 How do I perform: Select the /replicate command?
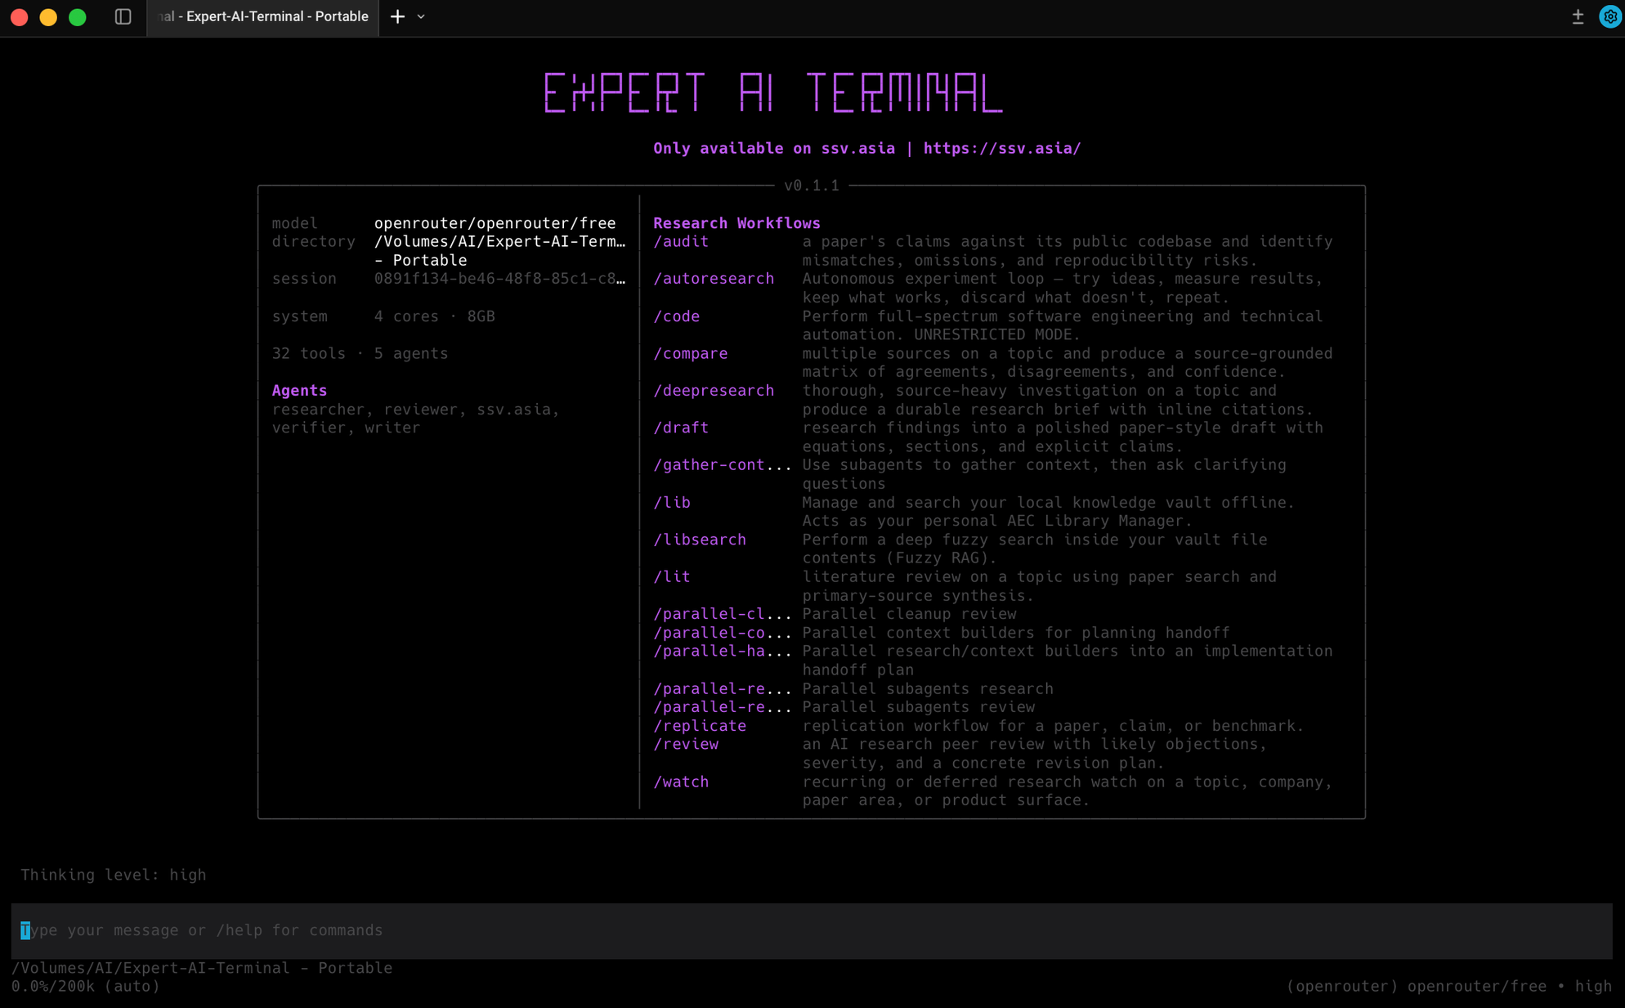coord(700,726)
